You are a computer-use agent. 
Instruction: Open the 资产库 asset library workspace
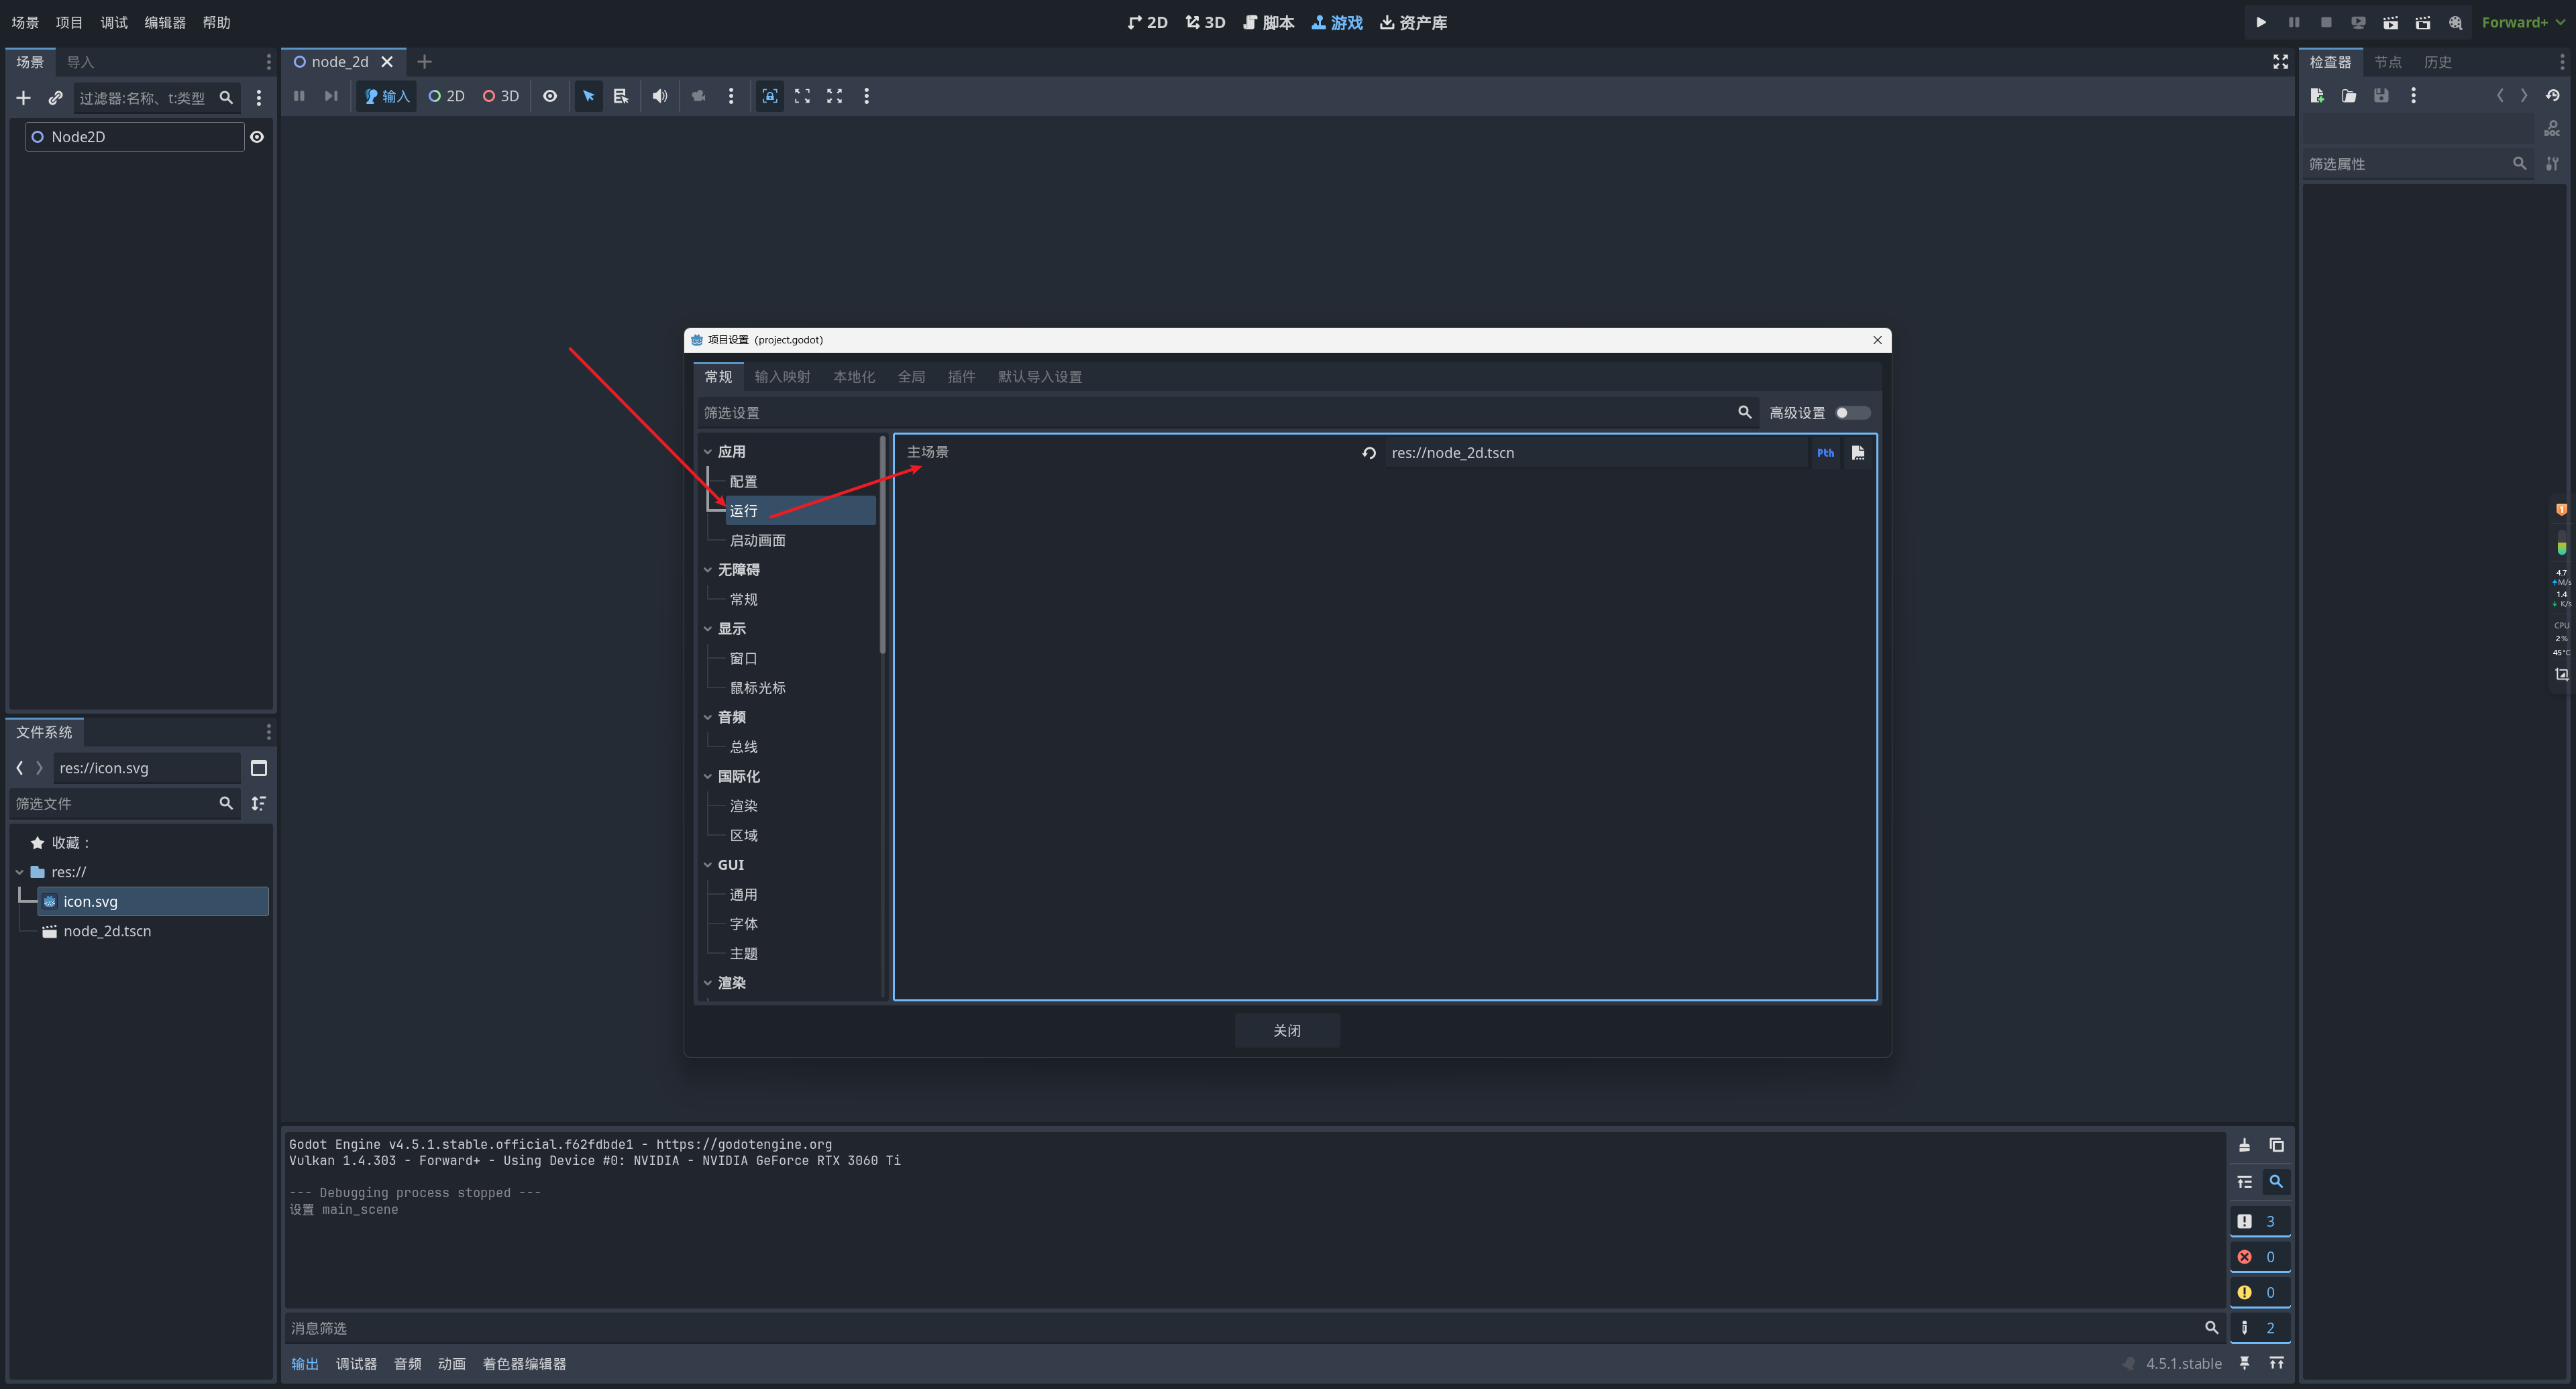pyautogui.click(x=1413, y=22)
